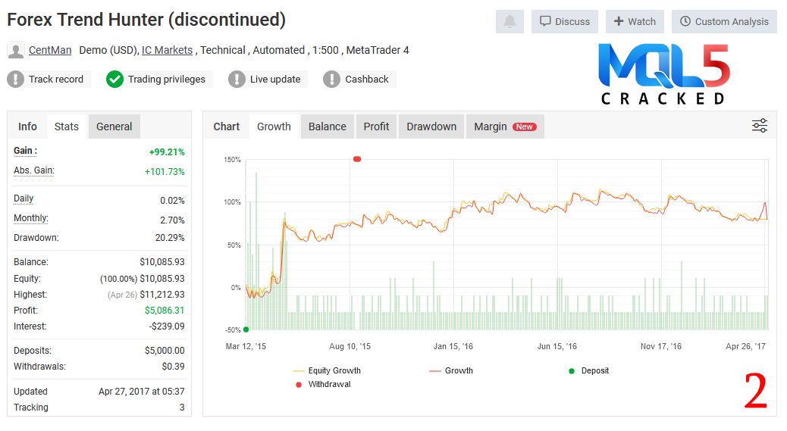Viewport: 787px width, 431px height.
Task: Click the Cashback status icon
Action: pyautogui.click(x=331, y=80)
